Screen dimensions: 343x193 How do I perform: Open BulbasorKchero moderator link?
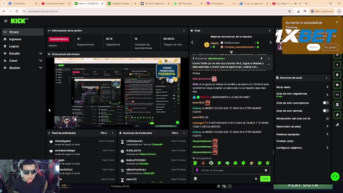[x=148, y=154]
